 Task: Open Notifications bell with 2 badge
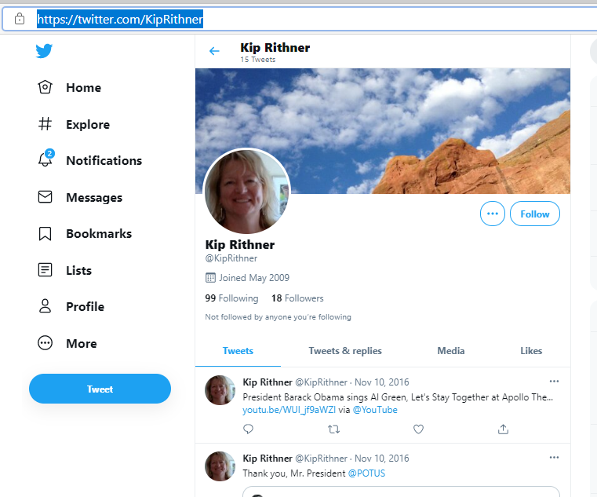point(46,159)
